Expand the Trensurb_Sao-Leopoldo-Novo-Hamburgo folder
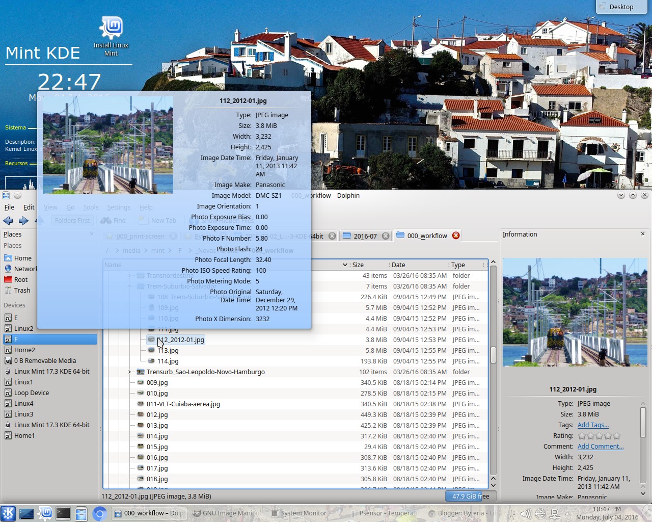The image size is (652, 522). click(x=130, y=372)
